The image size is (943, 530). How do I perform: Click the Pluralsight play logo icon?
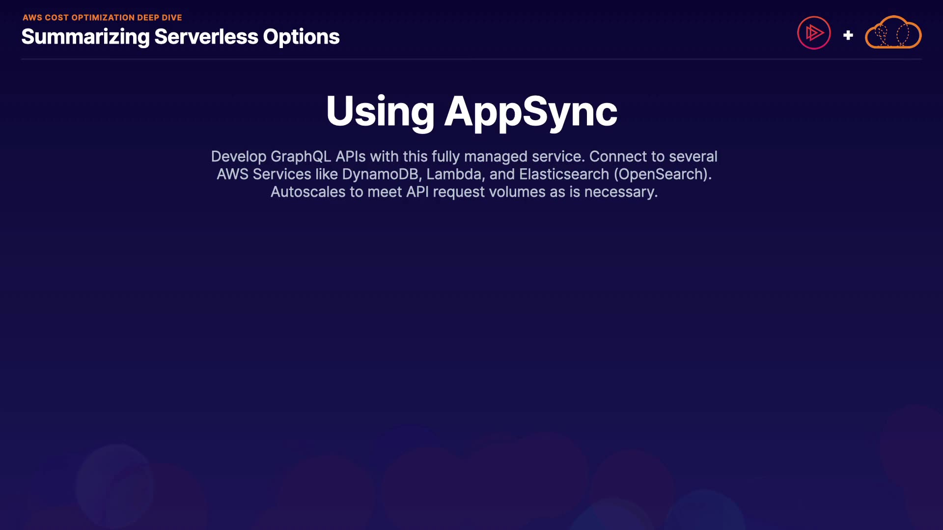point(814,33)
